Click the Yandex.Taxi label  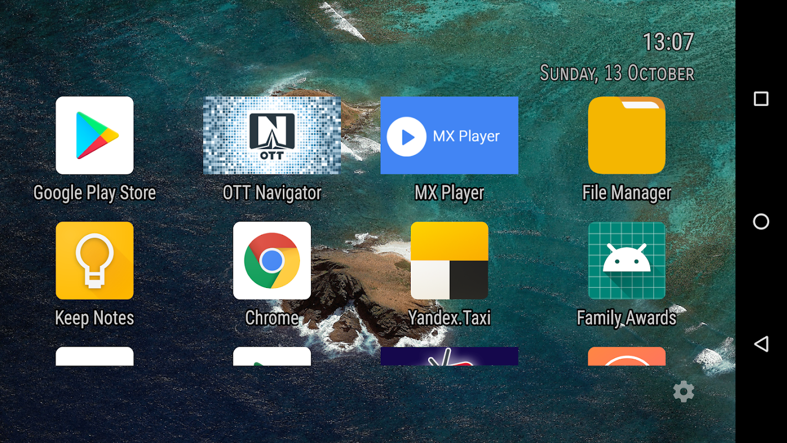pos(449,318)
